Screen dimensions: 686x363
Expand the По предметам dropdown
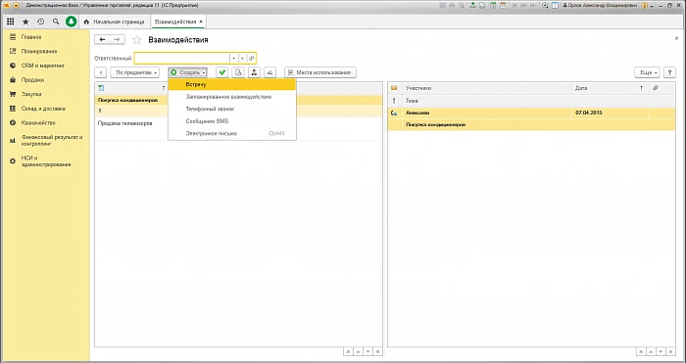point(135,72)
